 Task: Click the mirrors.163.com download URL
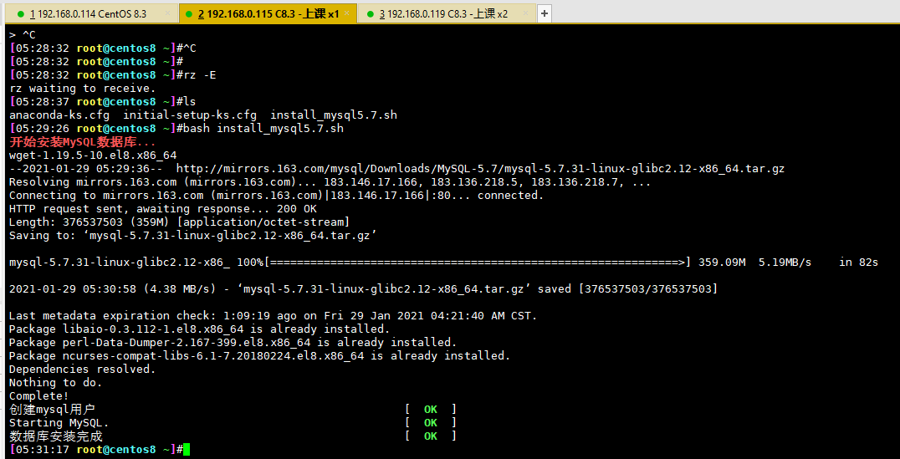[480, 169]
